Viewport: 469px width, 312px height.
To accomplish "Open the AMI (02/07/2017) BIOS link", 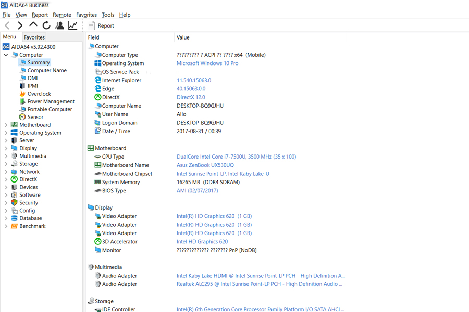I will 198,190.
